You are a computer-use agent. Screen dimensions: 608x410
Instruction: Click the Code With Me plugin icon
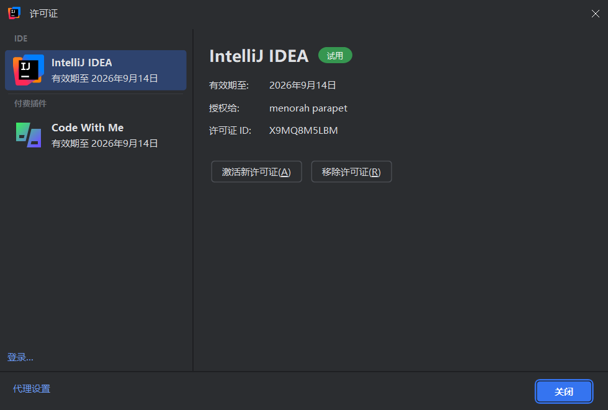coord(29,135)
